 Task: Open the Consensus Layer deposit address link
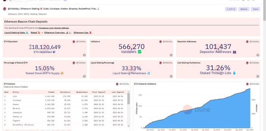[x=54, y=28]
